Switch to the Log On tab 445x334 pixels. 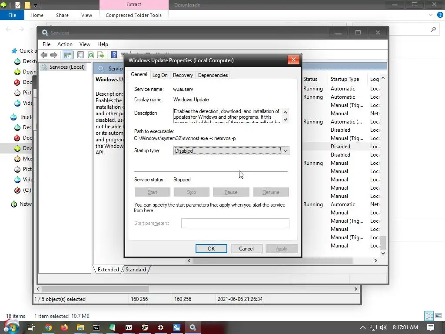coord(160,75)
